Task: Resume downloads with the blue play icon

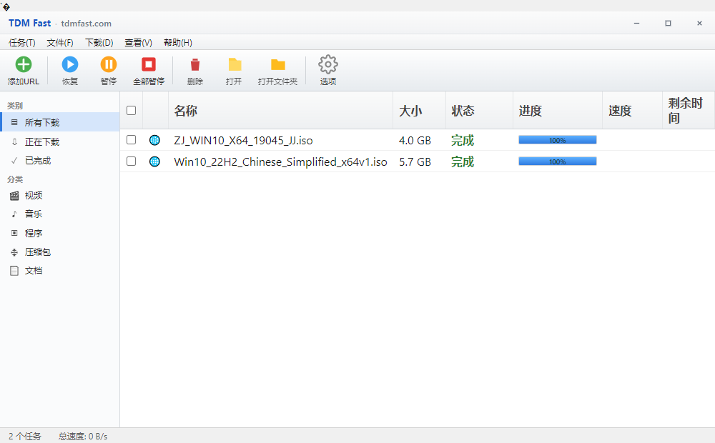Action: coord(70,64)
